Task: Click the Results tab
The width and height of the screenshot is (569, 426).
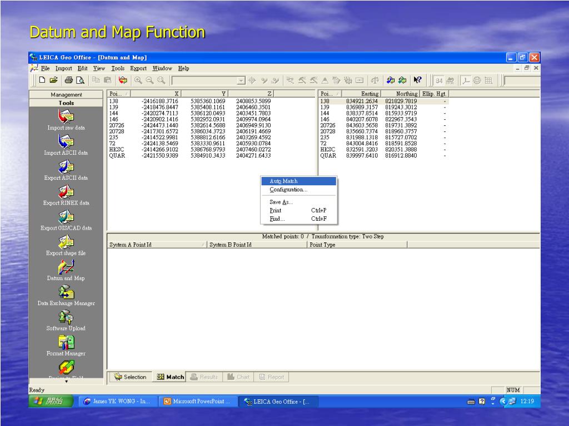Action: [x=204, y=377]
